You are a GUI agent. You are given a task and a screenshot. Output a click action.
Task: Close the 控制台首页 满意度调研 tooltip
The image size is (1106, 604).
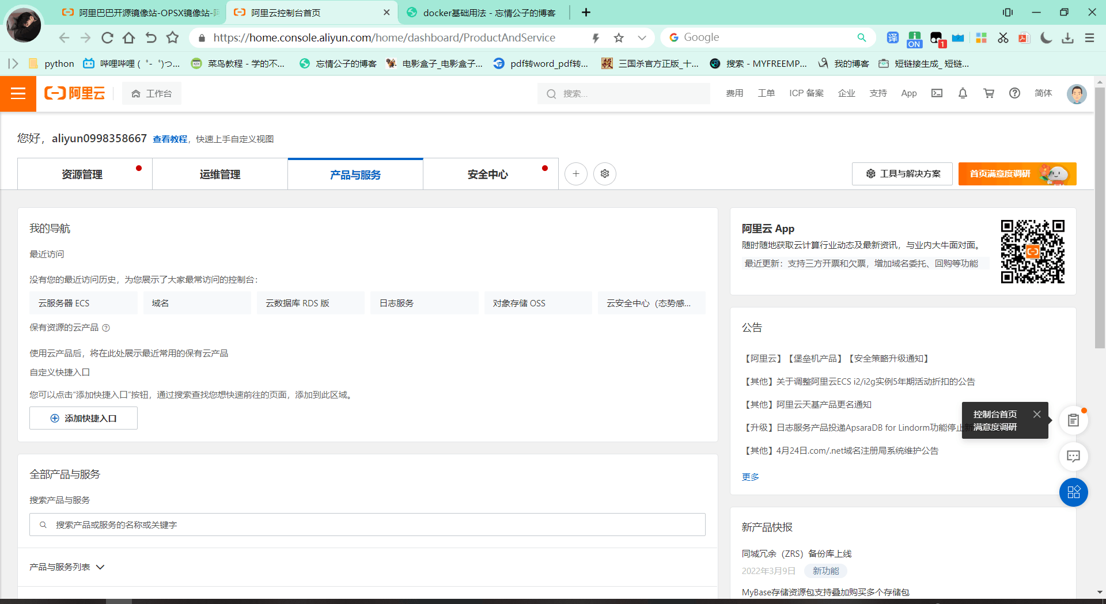click(1037, 414)
